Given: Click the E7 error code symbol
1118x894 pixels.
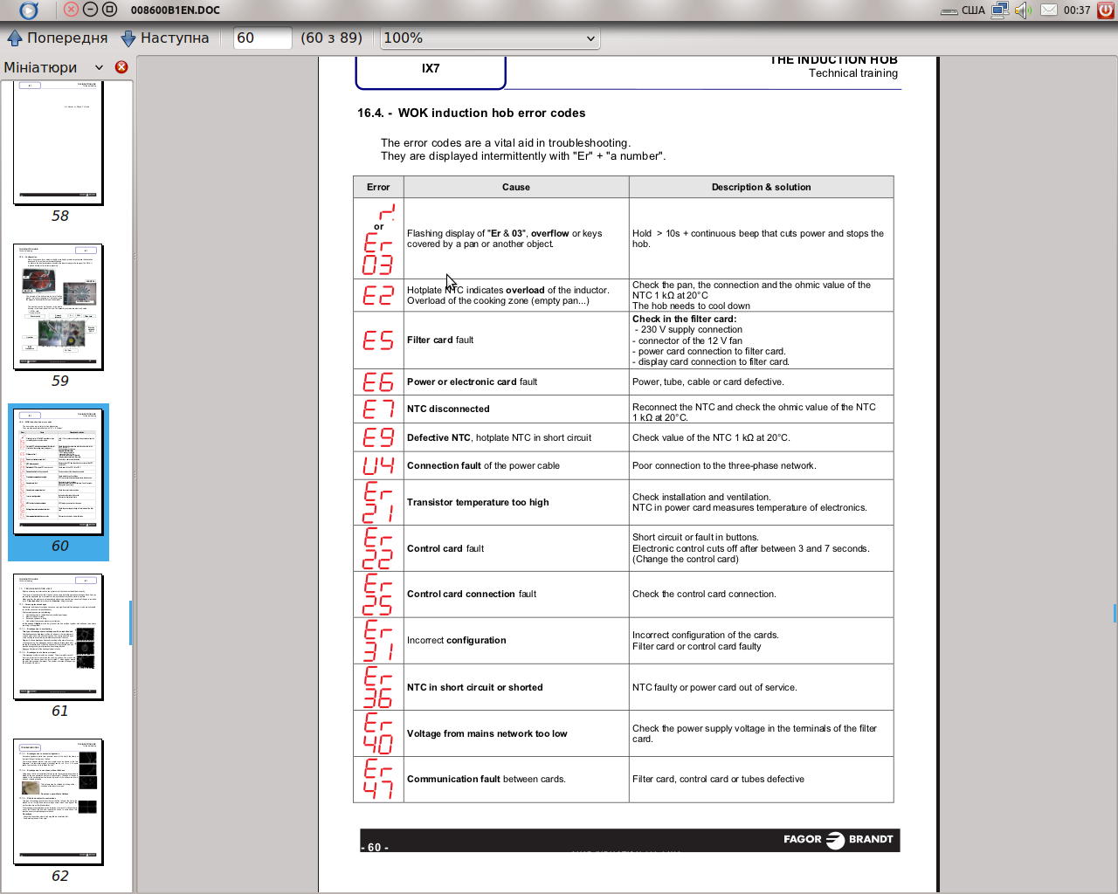Looking at the screenshot, I should tap(378, 409).
